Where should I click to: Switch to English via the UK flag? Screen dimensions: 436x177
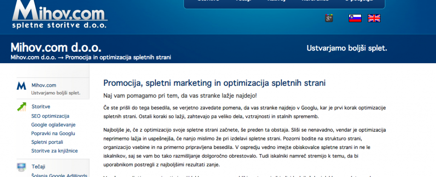pos(374,18)
